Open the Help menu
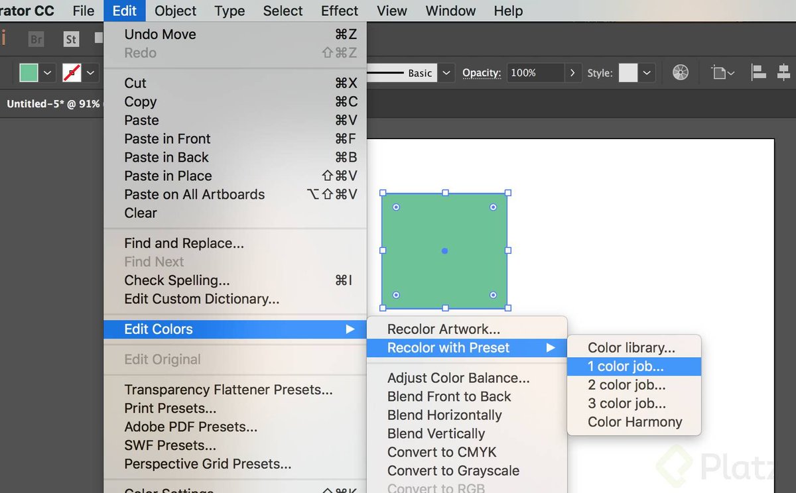Image resolution: width=796 pixels, height=493 pixels. tap(509, 11)
